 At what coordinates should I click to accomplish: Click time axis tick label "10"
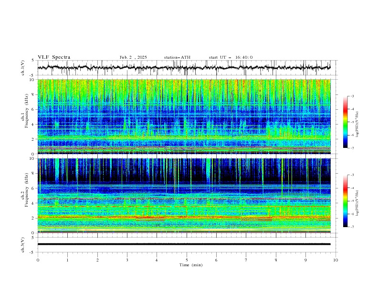click(x=336, y=260)
